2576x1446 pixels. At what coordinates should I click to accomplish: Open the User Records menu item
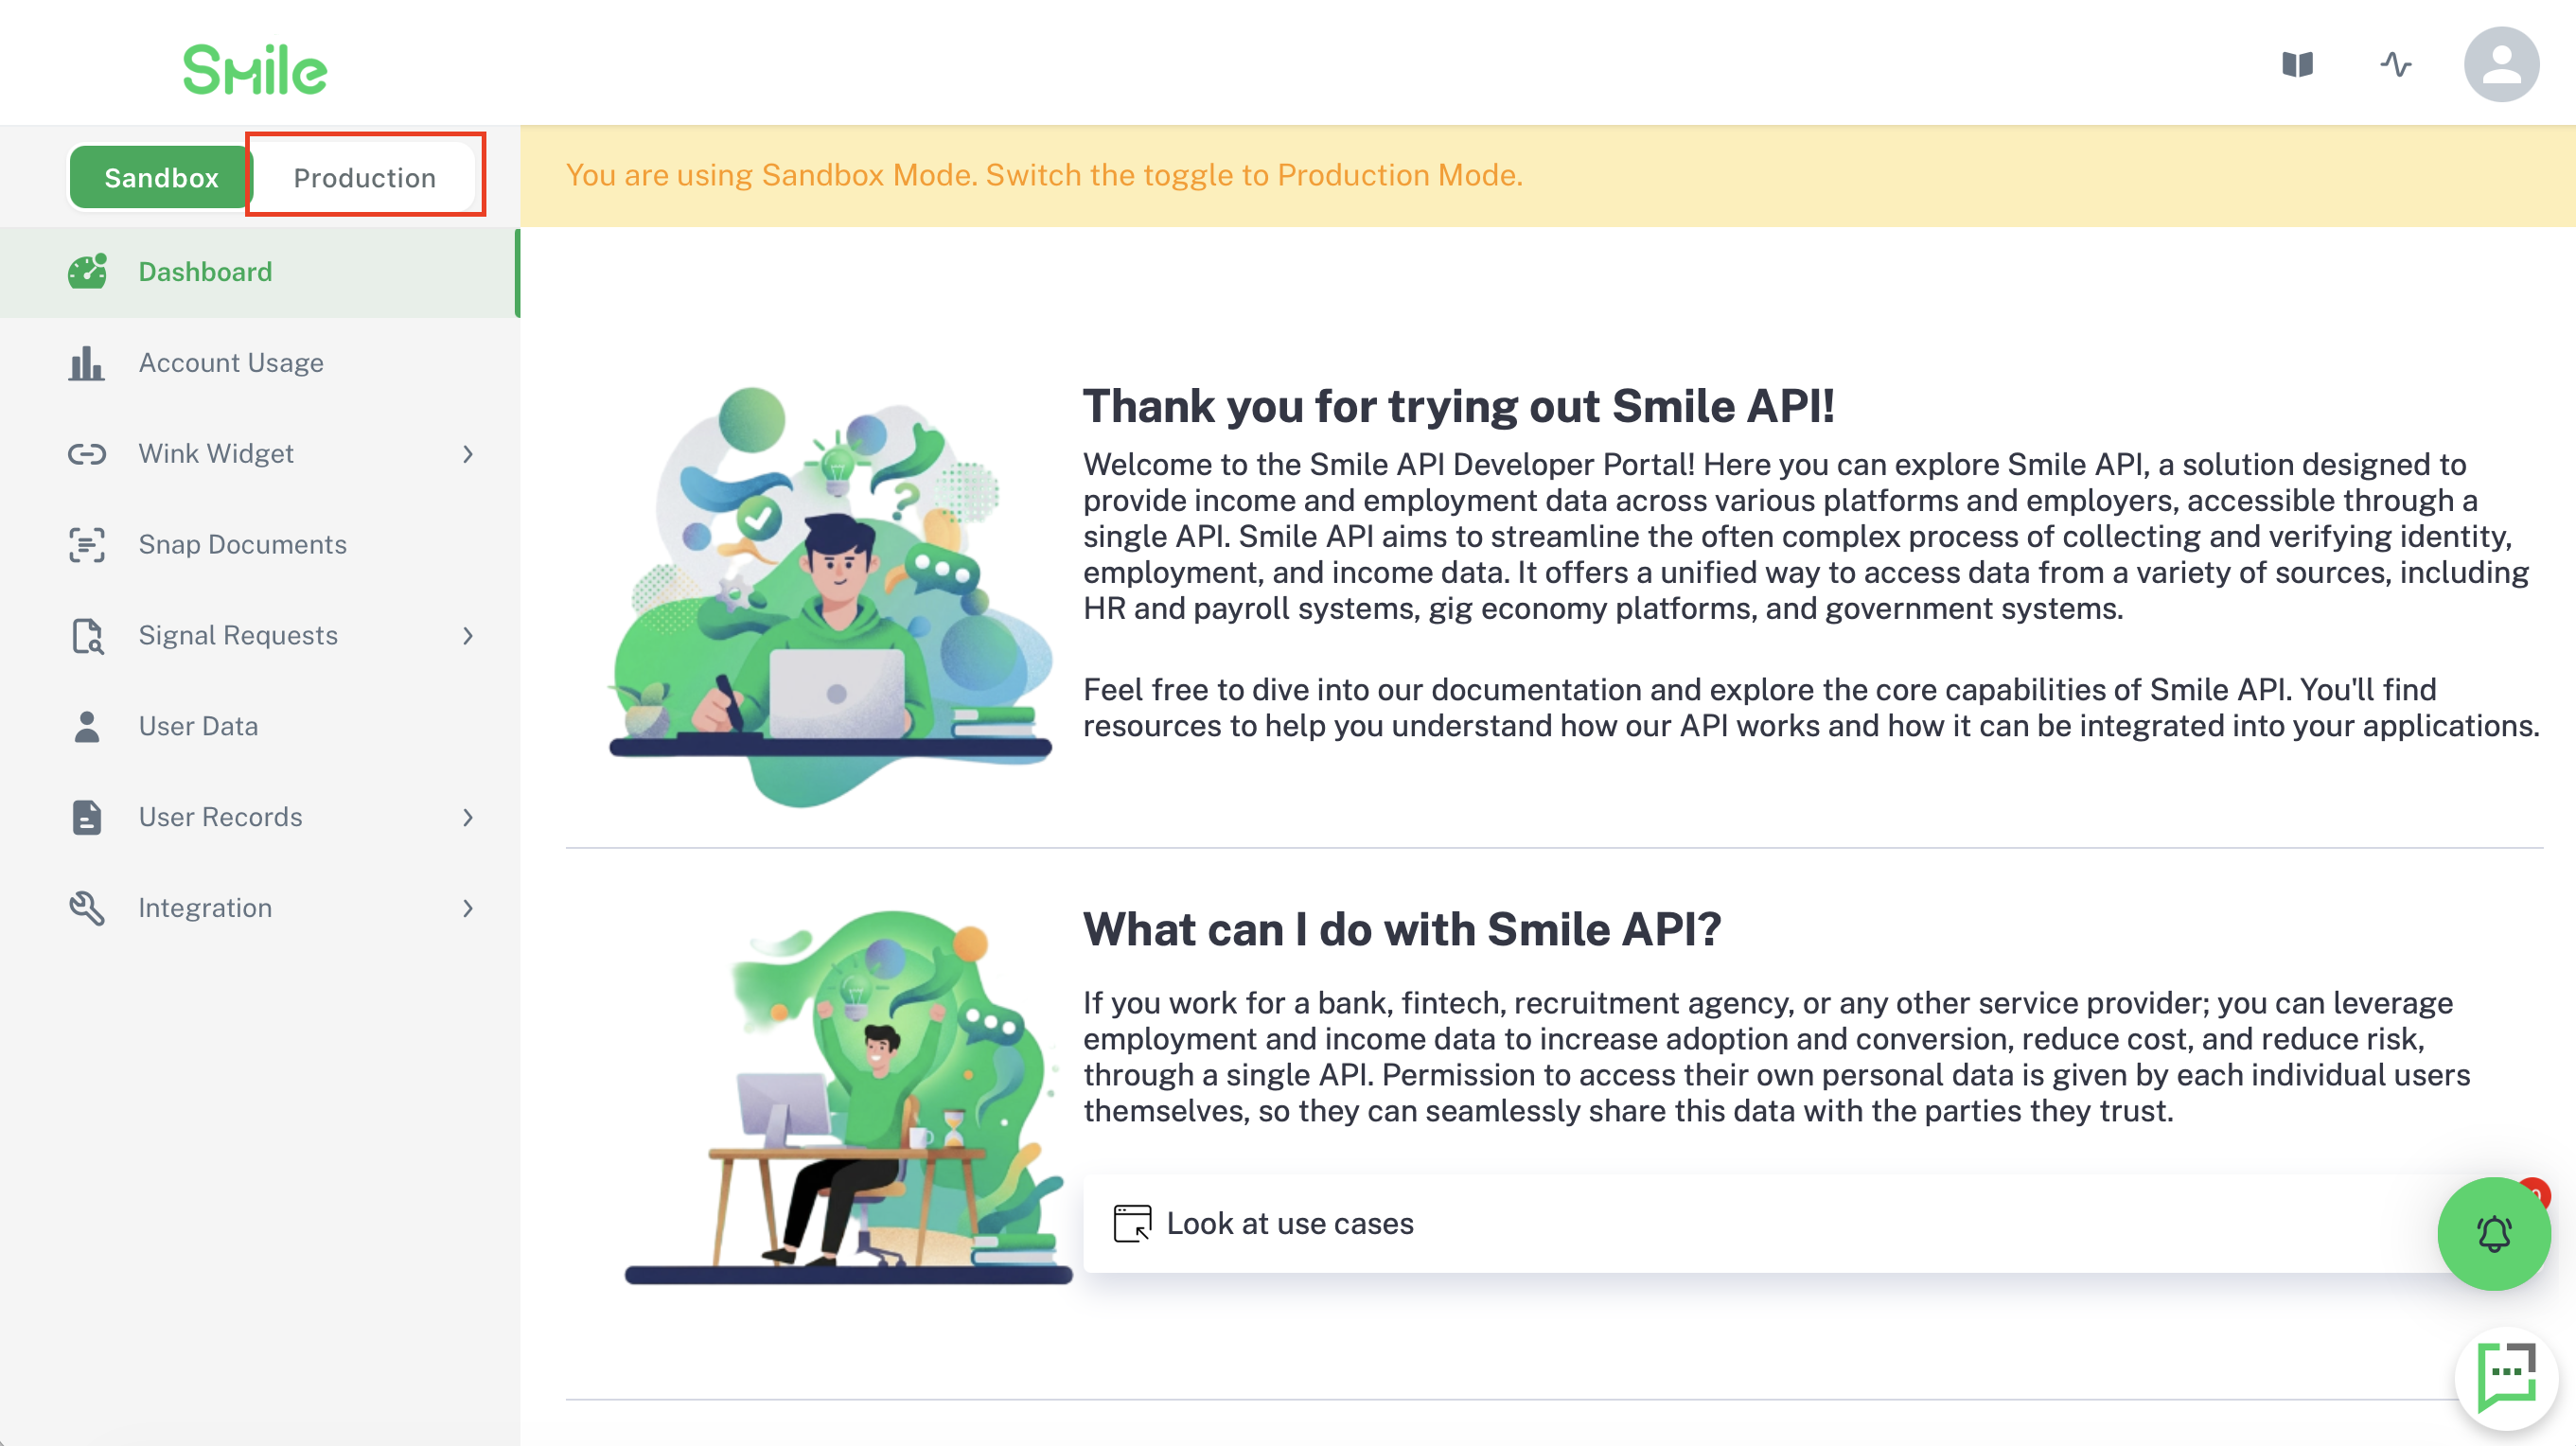click(258, 817)
